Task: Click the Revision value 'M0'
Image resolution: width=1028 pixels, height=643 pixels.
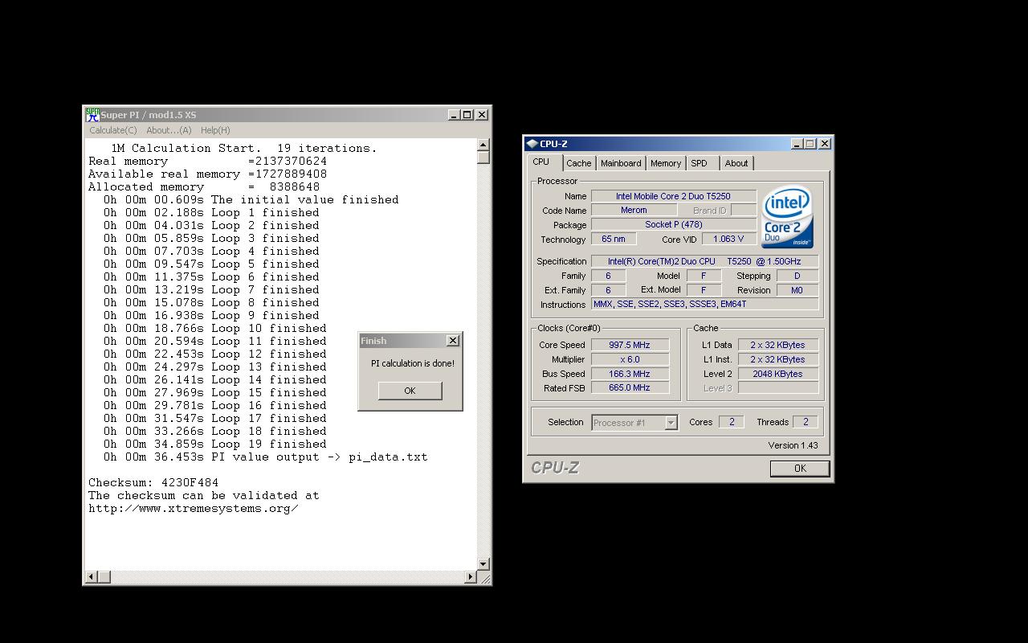Action: click(798, 290)
